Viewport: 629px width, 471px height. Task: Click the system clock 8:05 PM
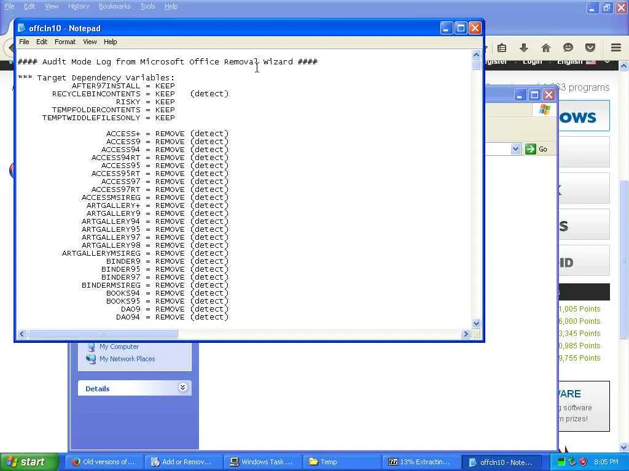click(x=606, y=462)
